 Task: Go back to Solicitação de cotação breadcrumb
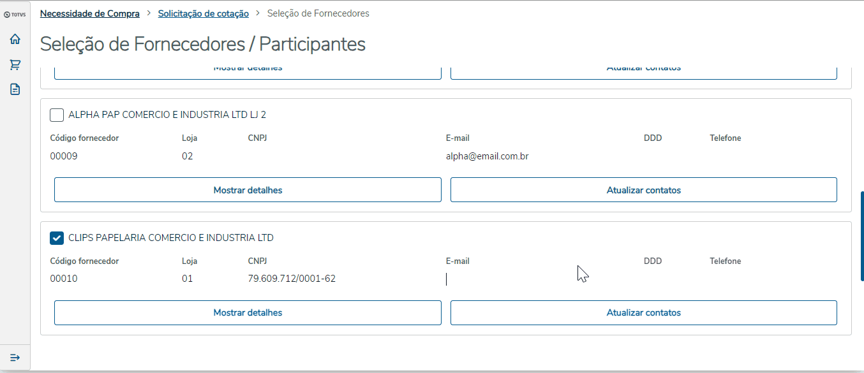tap(204, 13)
